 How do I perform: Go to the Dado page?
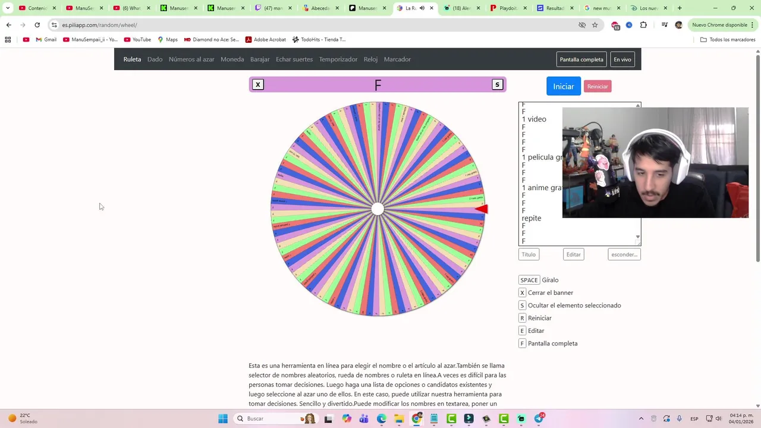click(155, 59)
